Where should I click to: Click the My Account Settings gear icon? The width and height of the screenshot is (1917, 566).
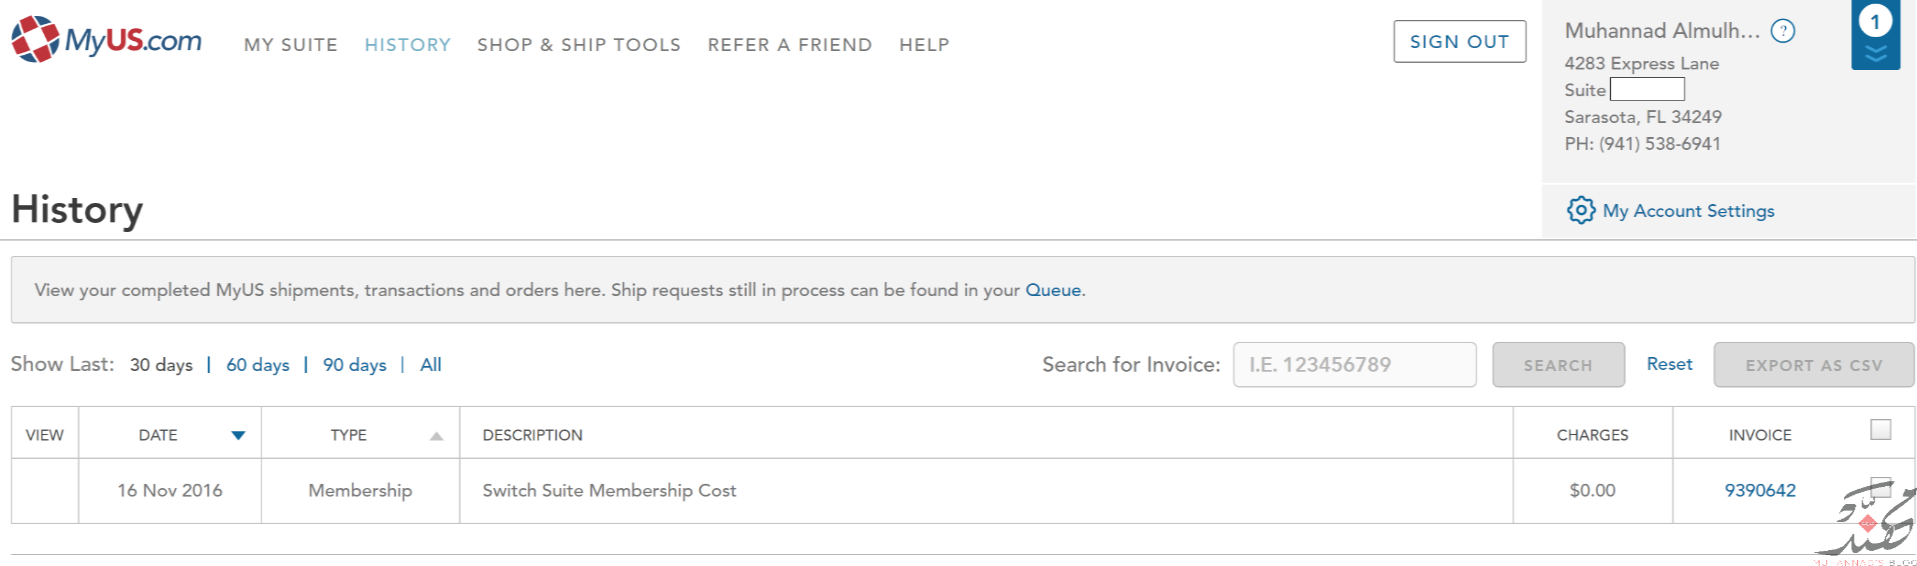1581,210
